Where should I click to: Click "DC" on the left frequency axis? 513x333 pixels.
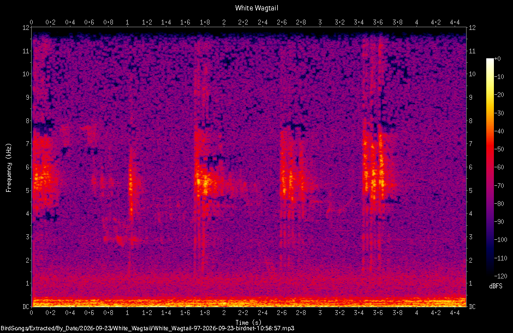26,306
